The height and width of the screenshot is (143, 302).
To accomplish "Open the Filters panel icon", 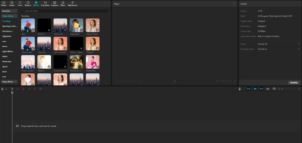I will (63, 3).
